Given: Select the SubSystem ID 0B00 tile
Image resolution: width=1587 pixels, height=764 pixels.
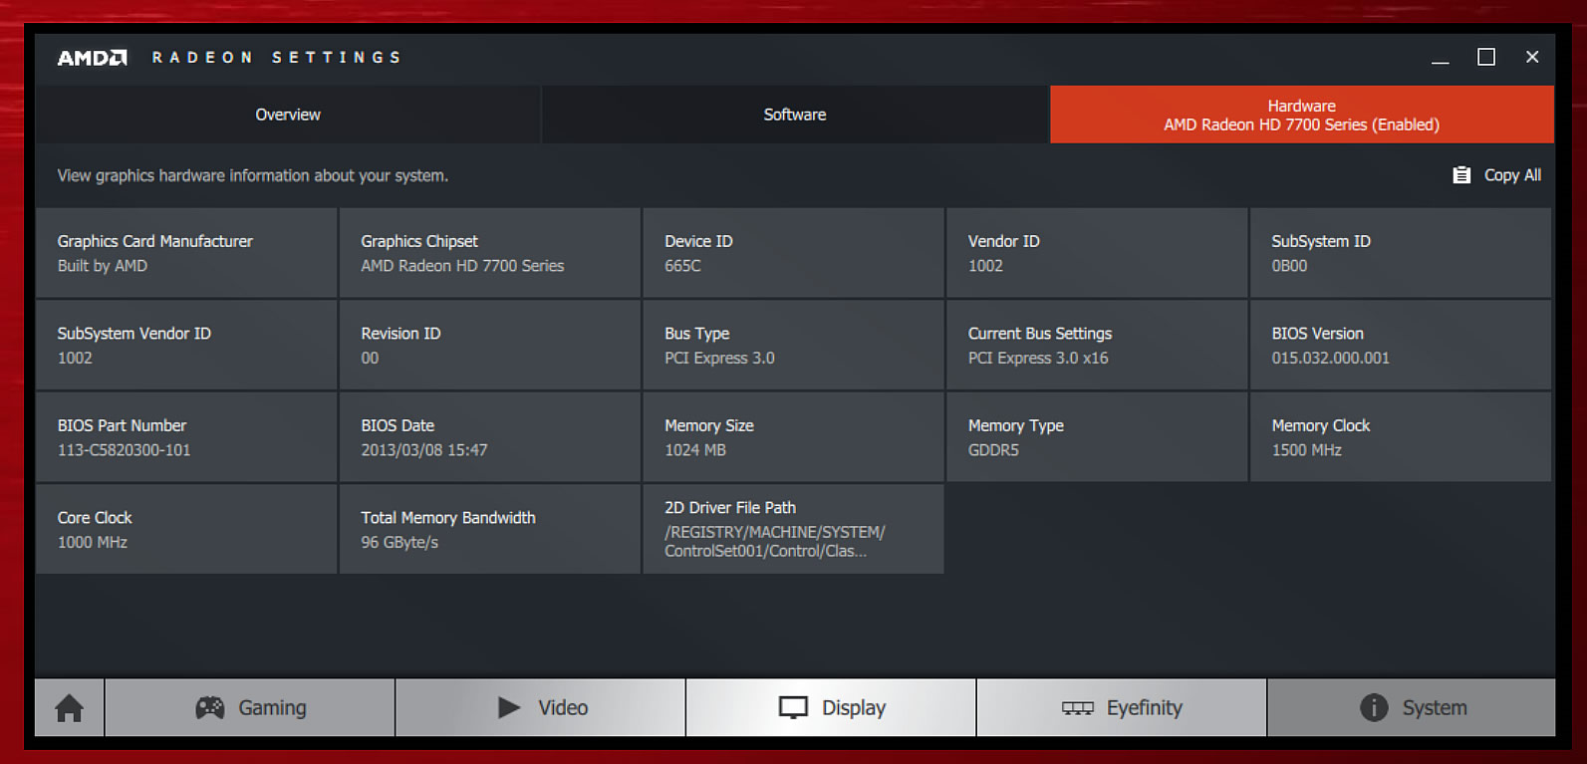Looking at the screenshot, I should coord(1401,253).
